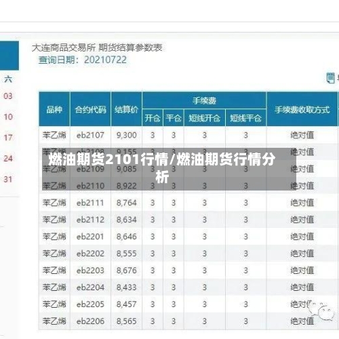
Task: Click 苯乙烯 in the eb2203 row
Action: click(54, 271)
